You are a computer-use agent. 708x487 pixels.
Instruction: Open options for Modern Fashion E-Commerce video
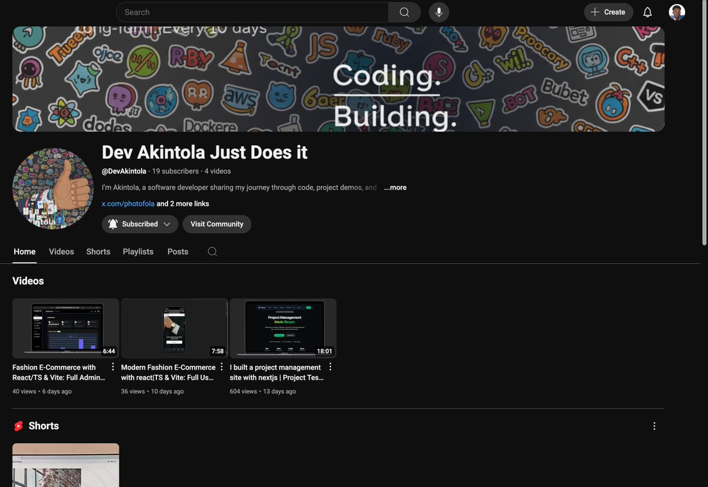(222, 367)
